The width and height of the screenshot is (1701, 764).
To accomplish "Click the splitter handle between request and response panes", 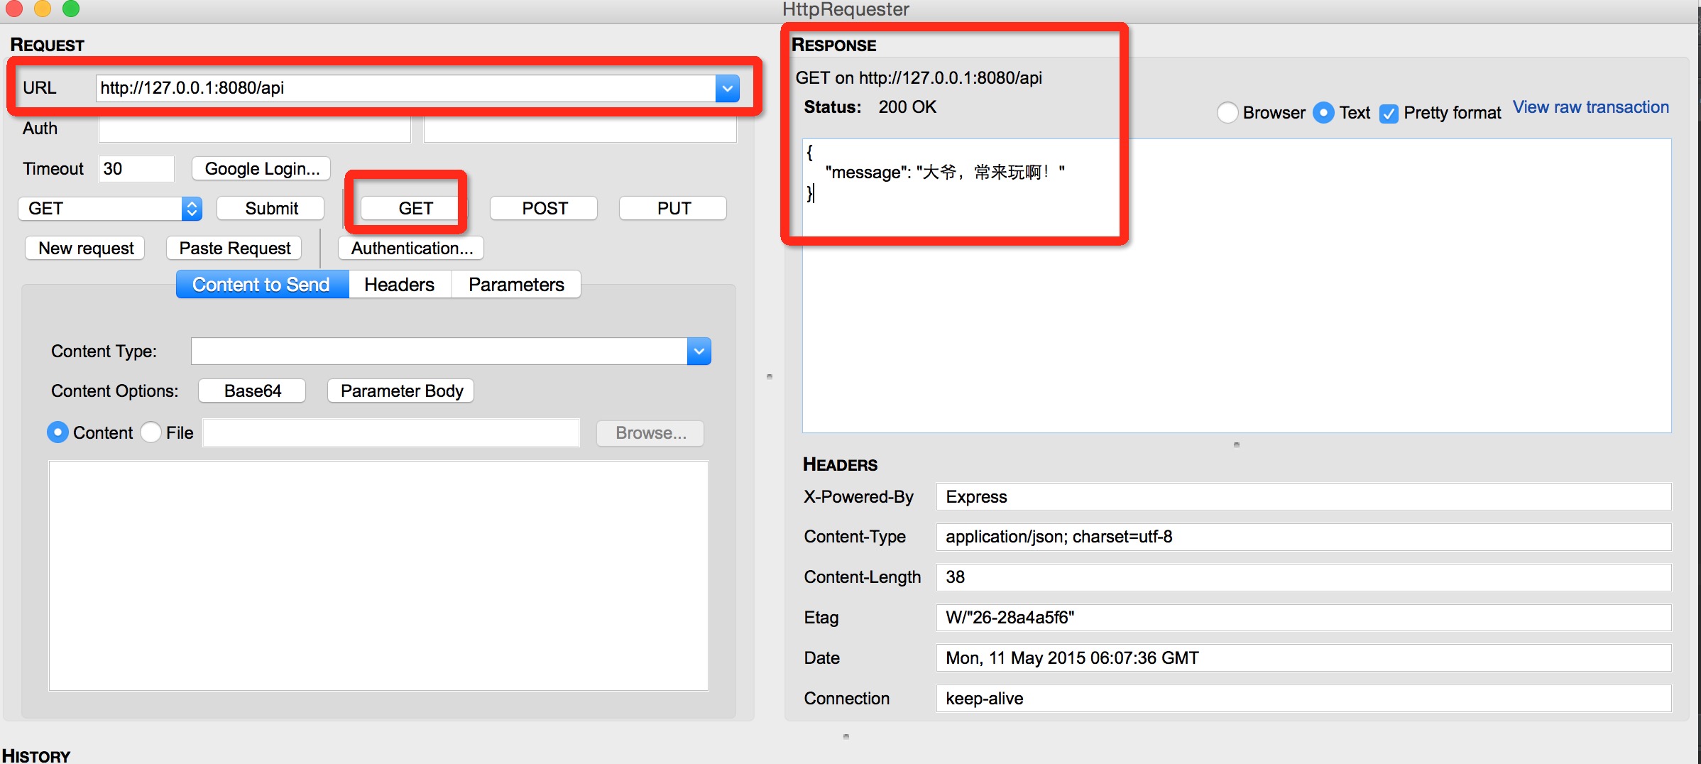I will (x=770, y=377).
